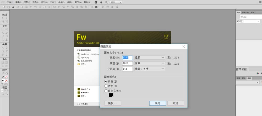The image size is (262, 116).
Task: Check the 不再显示 checkbox on welcome screen
Action: (x=79, y=104)
